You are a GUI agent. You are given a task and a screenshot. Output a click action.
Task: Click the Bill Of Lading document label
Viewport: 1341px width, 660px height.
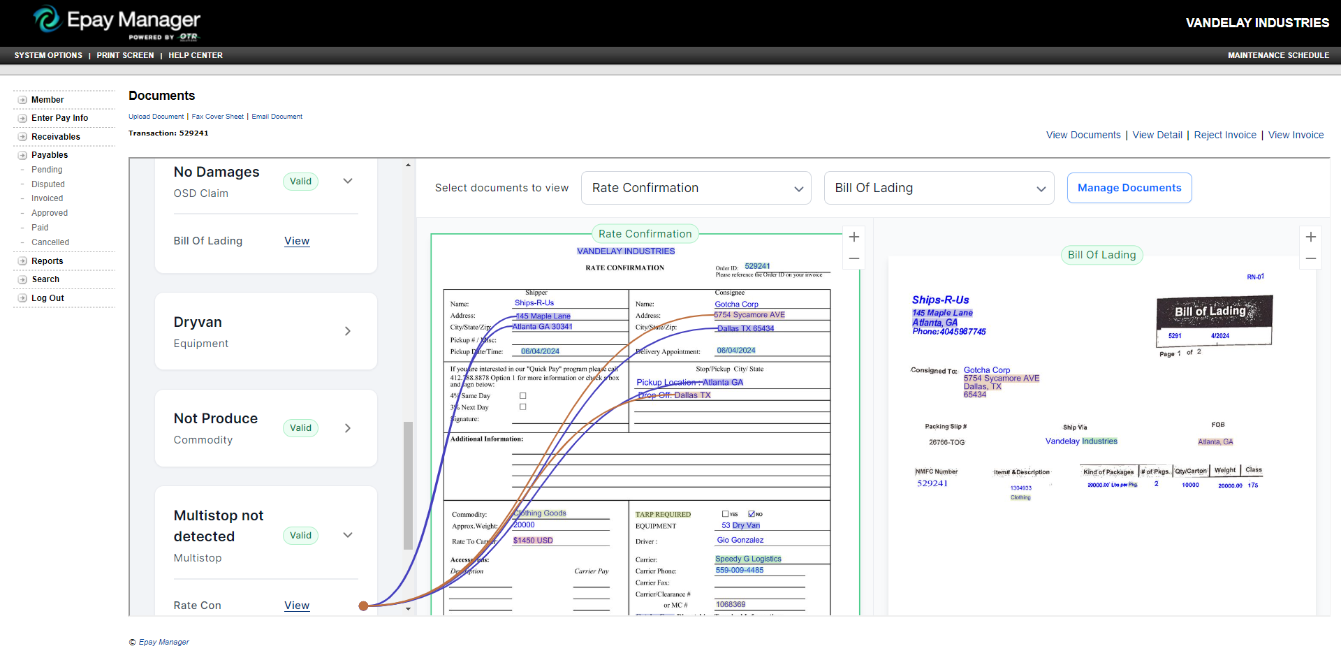click(x=1101, y=255)
